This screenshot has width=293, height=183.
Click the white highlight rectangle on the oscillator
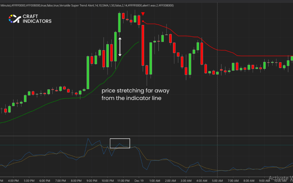point(120,143)
